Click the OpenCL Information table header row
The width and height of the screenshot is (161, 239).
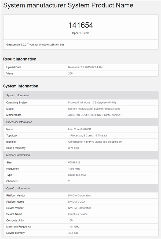pos(80,188)
